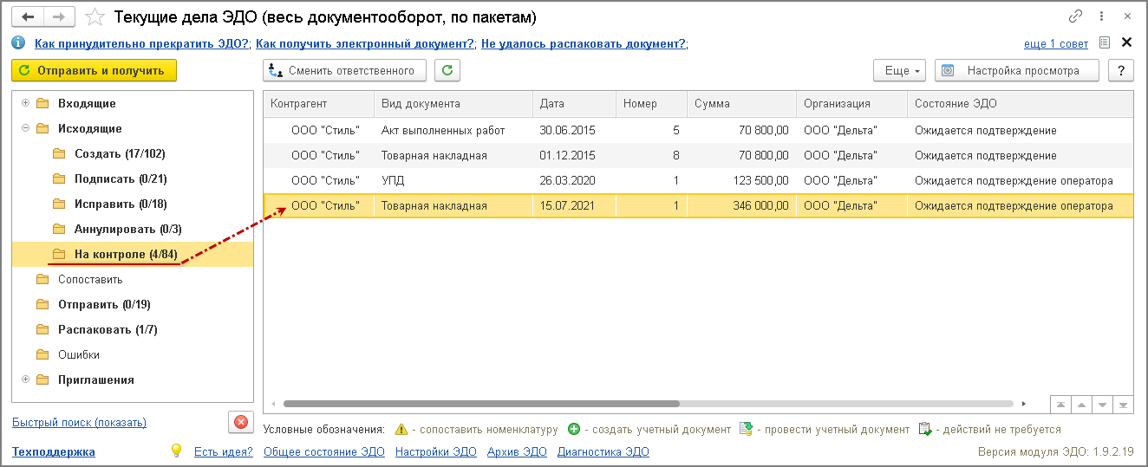Click the blue info icon in tips bar

18,43
